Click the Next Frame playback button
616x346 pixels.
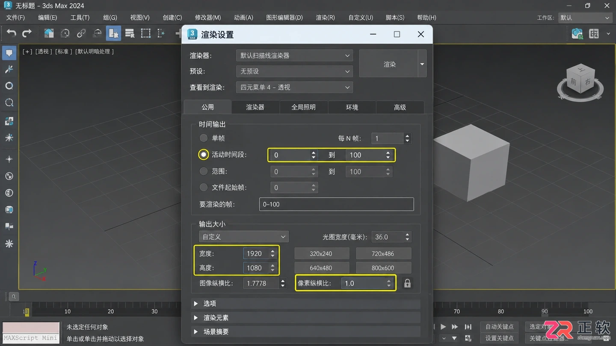455,327
